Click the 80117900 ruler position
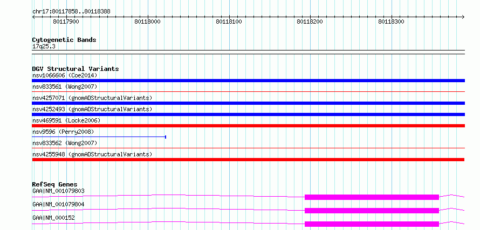The height and width of the screenshot is (230, 480). [x=66, y=21]
